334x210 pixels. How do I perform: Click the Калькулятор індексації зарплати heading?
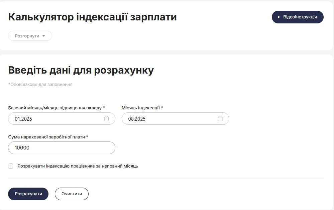tap(93, 17)
